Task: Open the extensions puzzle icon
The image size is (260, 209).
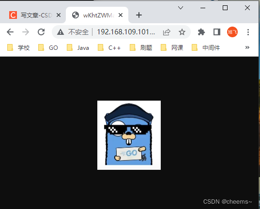Action: (x=201, y=32)
